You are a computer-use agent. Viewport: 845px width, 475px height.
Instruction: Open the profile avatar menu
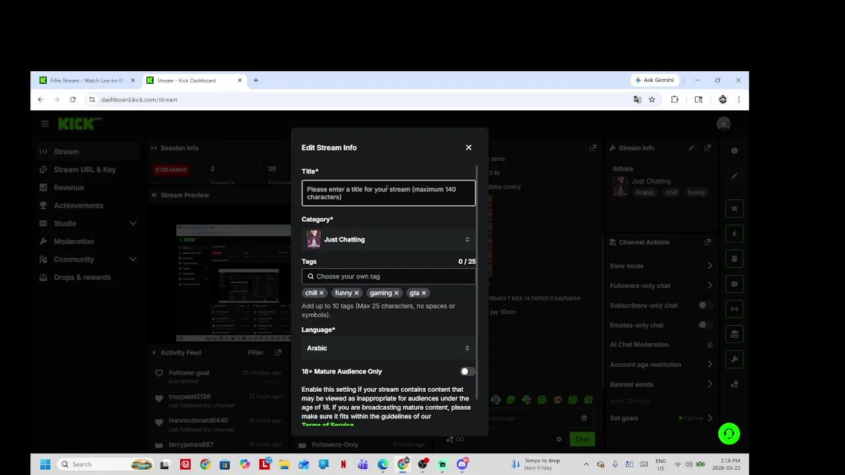coord(724,124)
